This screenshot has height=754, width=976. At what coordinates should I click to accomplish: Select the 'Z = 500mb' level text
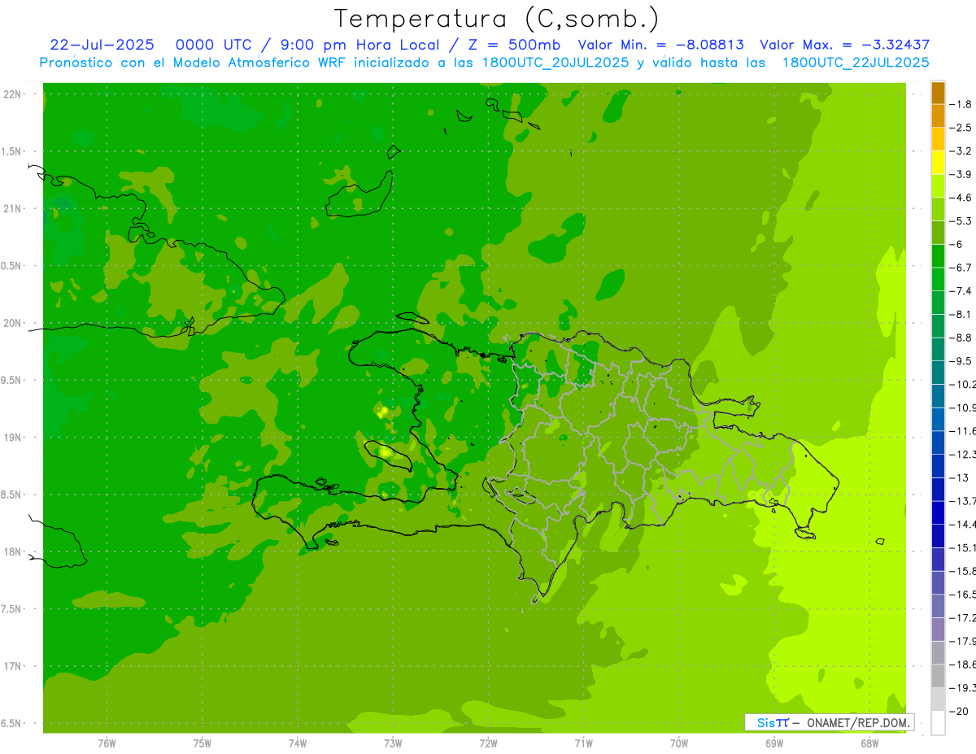(512, 45)
